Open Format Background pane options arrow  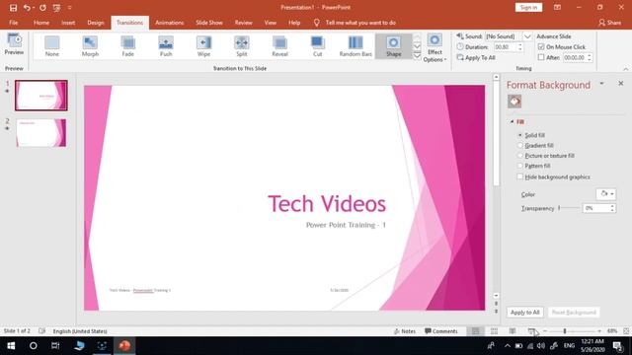[x=601, y=83]
